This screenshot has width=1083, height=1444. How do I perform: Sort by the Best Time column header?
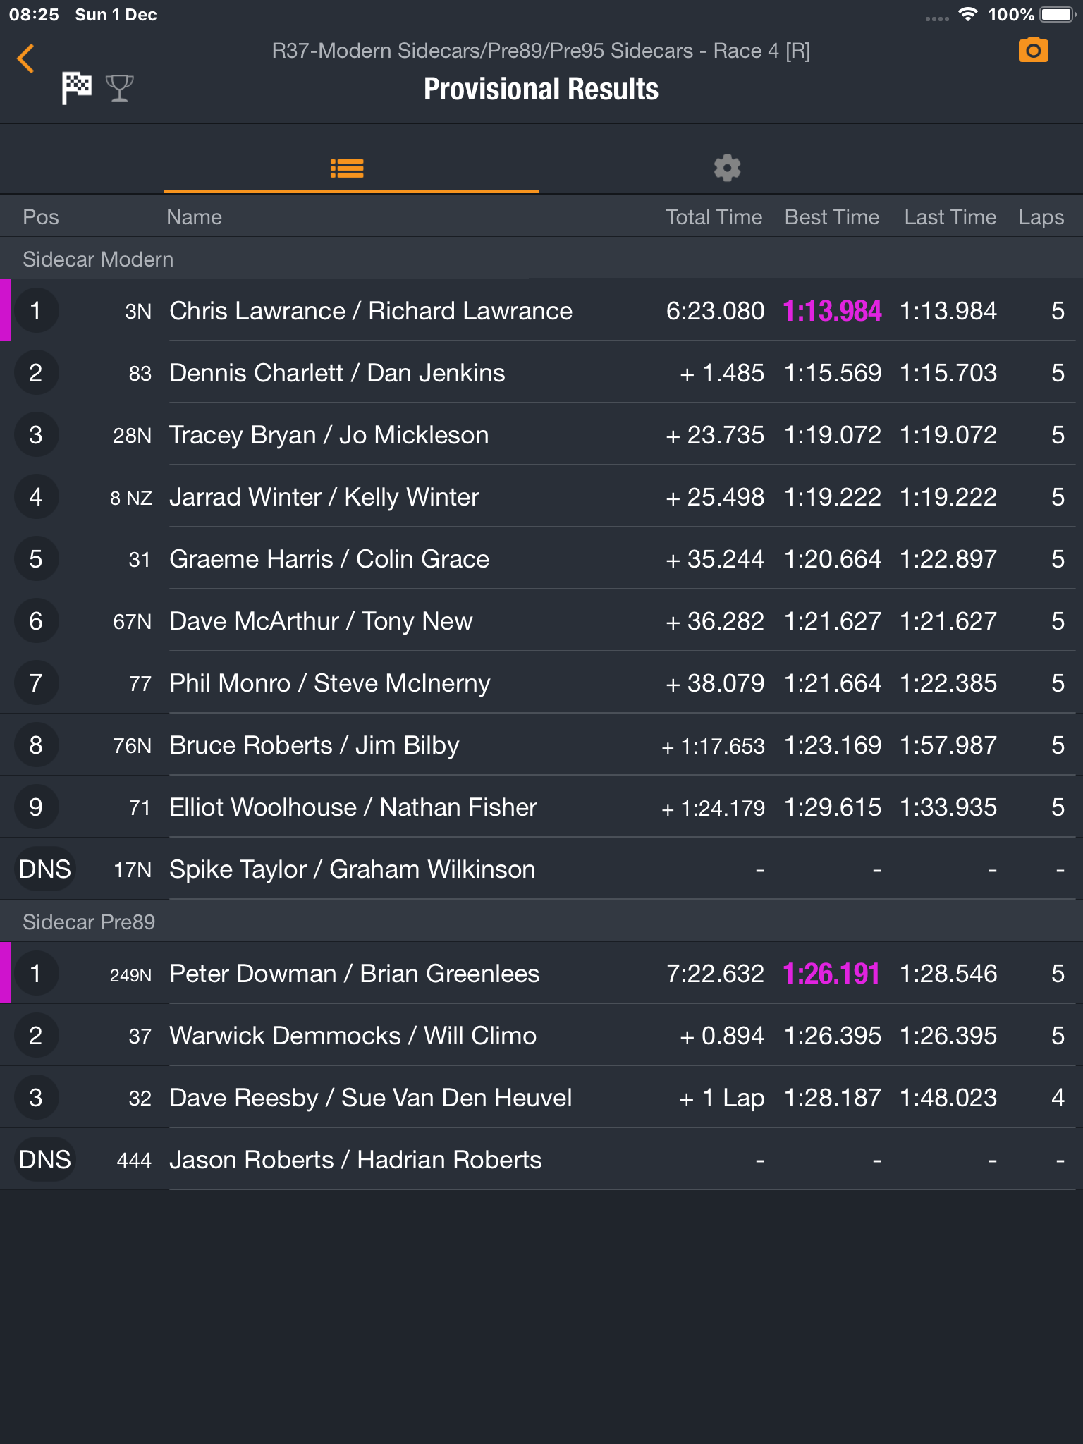click(x=832, y=217)
